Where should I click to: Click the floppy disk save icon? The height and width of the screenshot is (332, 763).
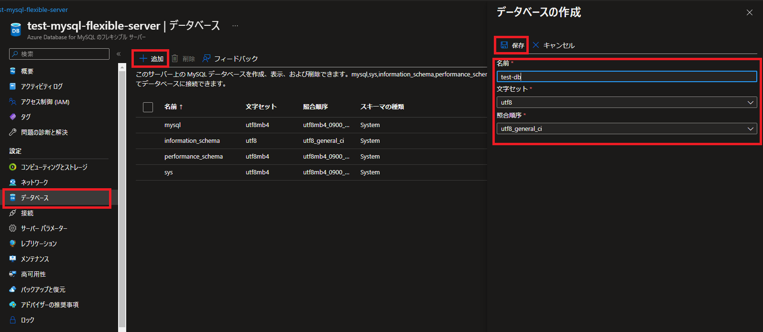click(x=504, y=45)
